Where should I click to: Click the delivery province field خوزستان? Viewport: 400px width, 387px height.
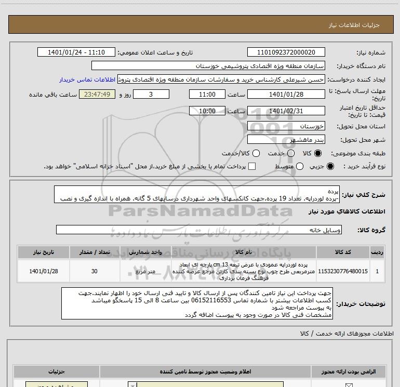click(286, 126)
